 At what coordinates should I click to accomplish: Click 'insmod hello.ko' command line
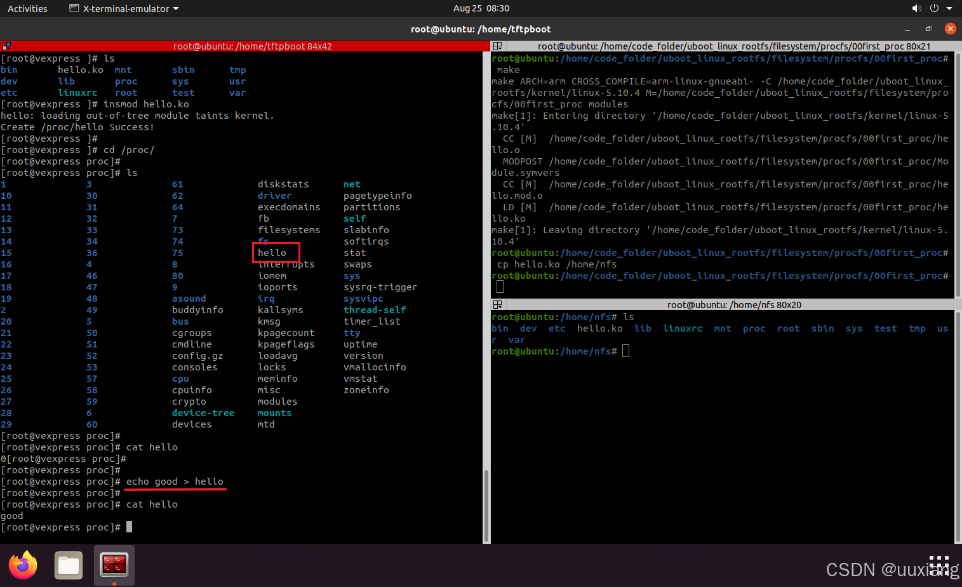[x=146, y=104]
